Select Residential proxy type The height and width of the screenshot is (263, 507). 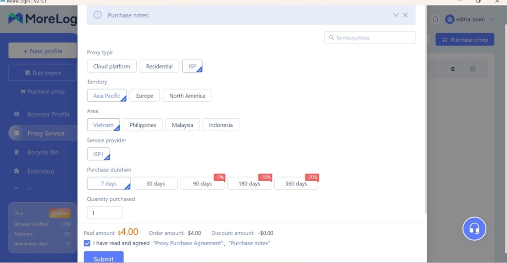pos(159,66)
